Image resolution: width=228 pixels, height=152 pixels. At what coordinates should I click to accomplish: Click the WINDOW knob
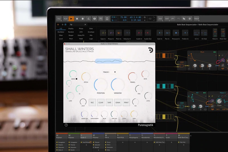tap(118, 85)
